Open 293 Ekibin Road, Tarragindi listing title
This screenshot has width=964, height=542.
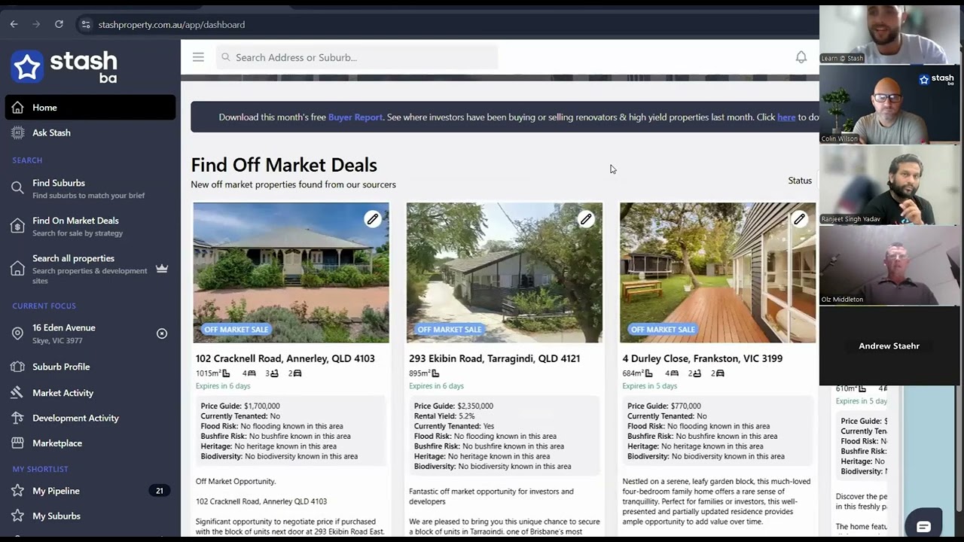pyautogui.click(x=496, y=358)
